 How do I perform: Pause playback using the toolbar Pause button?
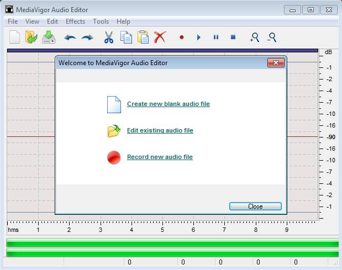pos(215,38)
